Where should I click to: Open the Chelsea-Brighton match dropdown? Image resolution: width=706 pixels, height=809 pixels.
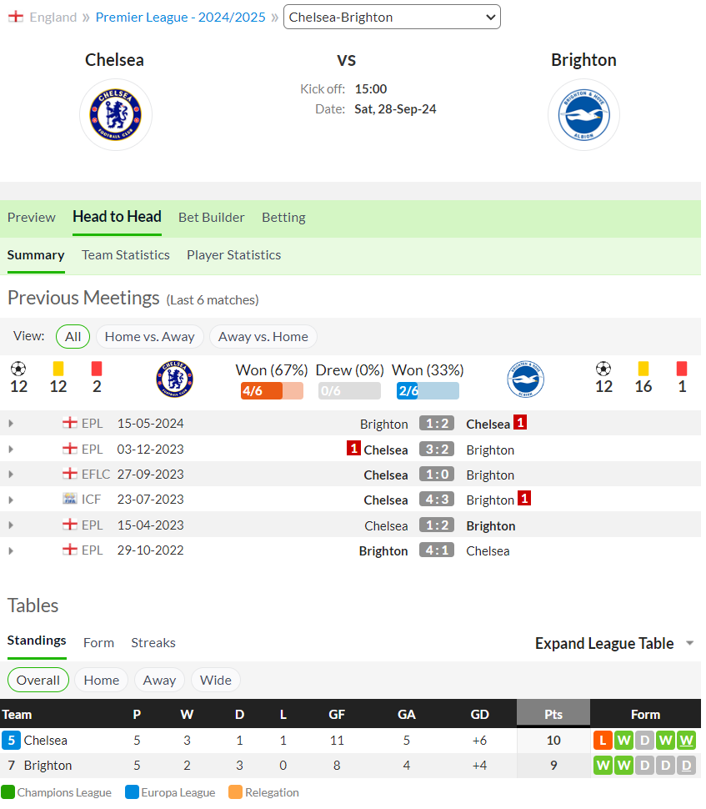click(392, 17)
